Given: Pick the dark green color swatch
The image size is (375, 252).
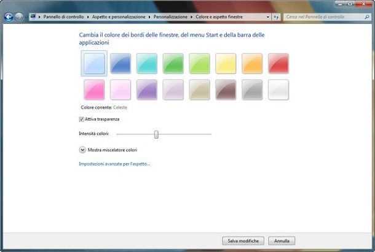Looking at the screenshot, I should 173,63.
